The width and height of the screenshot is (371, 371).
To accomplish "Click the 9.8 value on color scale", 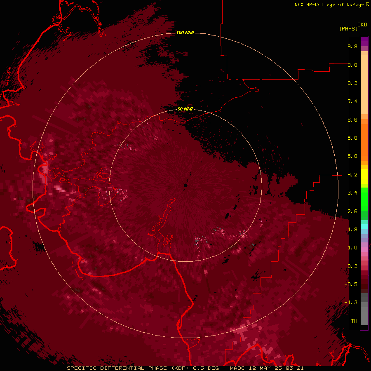I will click(x=352, y=46).
